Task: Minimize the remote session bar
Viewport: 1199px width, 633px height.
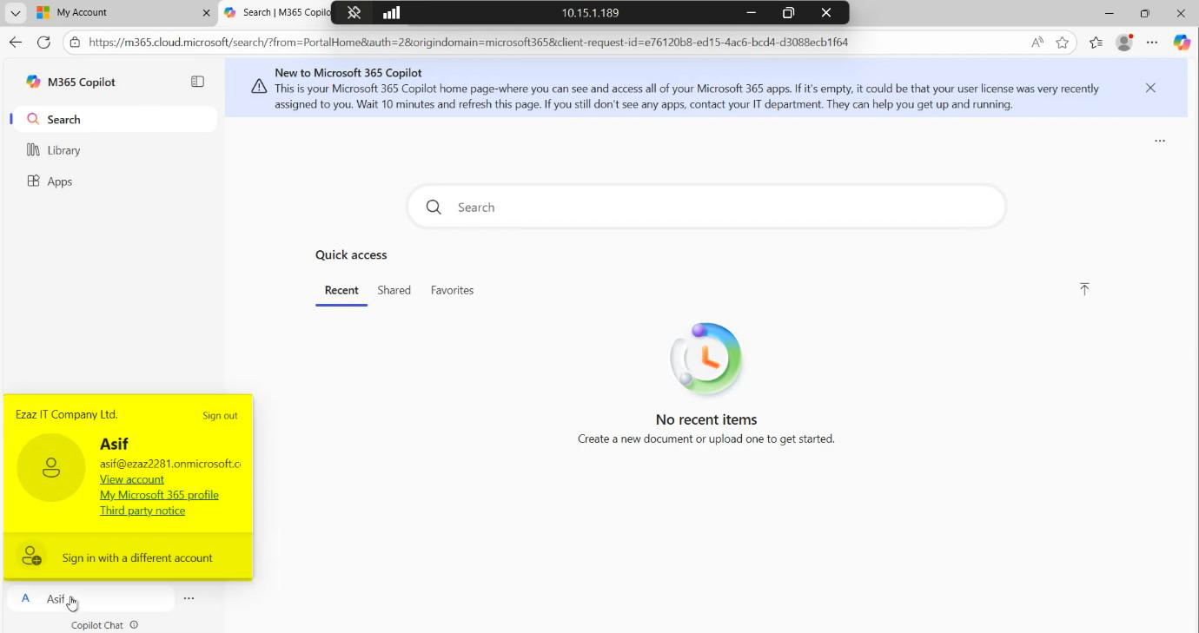Action: [x=752, y=13]
